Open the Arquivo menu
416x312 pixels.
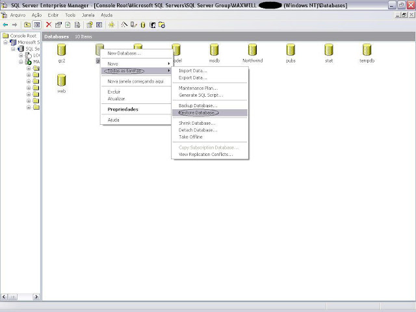[x=18, y=15]
